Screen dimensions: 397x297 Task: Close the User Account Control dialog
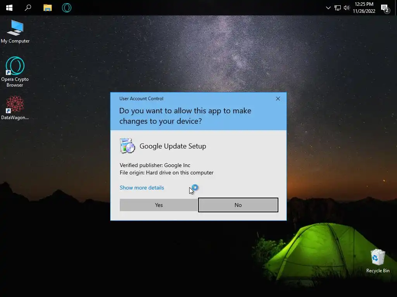point(278,99)
